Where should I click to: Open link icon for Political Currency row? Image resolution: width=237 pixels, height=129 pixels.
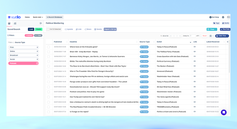click(x=195, y=61)
